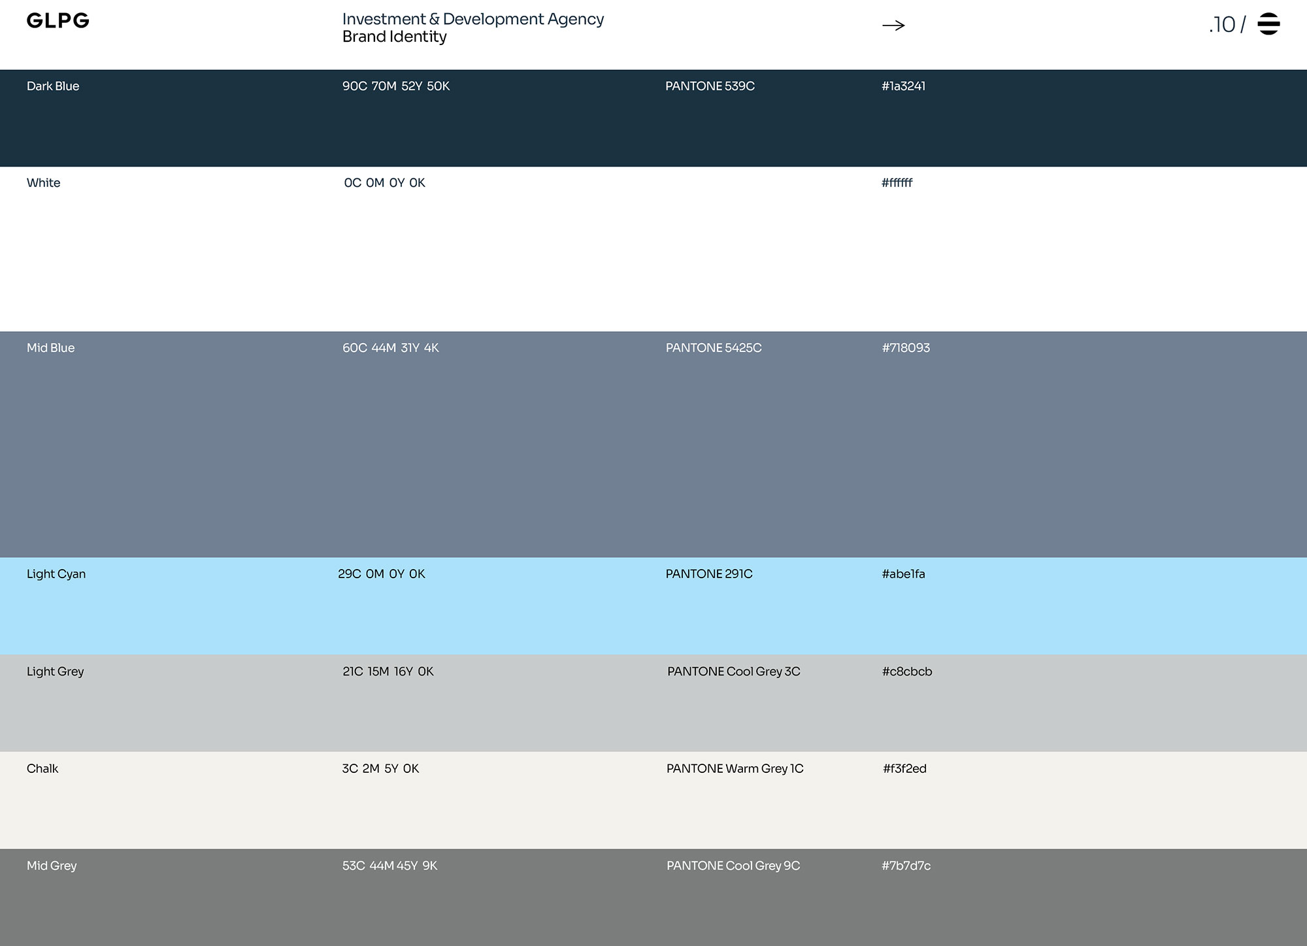Click the #abe1fa hex value
The height and width of the screenshot is (946, 1307).
(x=903, y=574)
